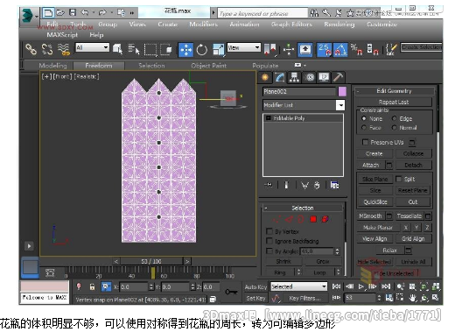Expand the Editable Poly stack entry
The width and height of the screenshot is (476, 332).
269,118
